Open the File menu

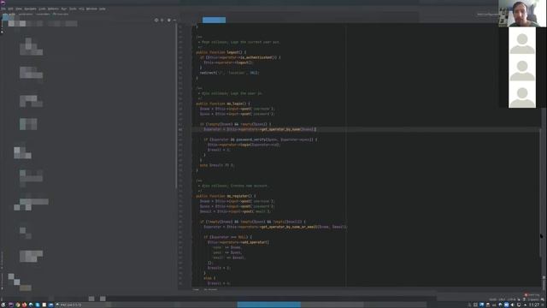click(x=3, y=9)
